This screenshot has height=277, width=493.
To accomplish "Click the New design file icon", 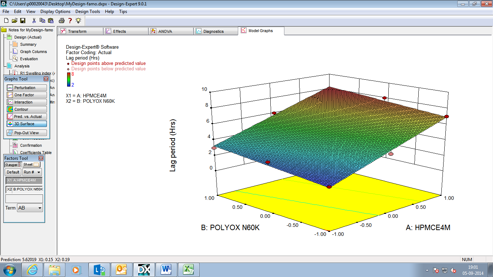I will (6, 21).
